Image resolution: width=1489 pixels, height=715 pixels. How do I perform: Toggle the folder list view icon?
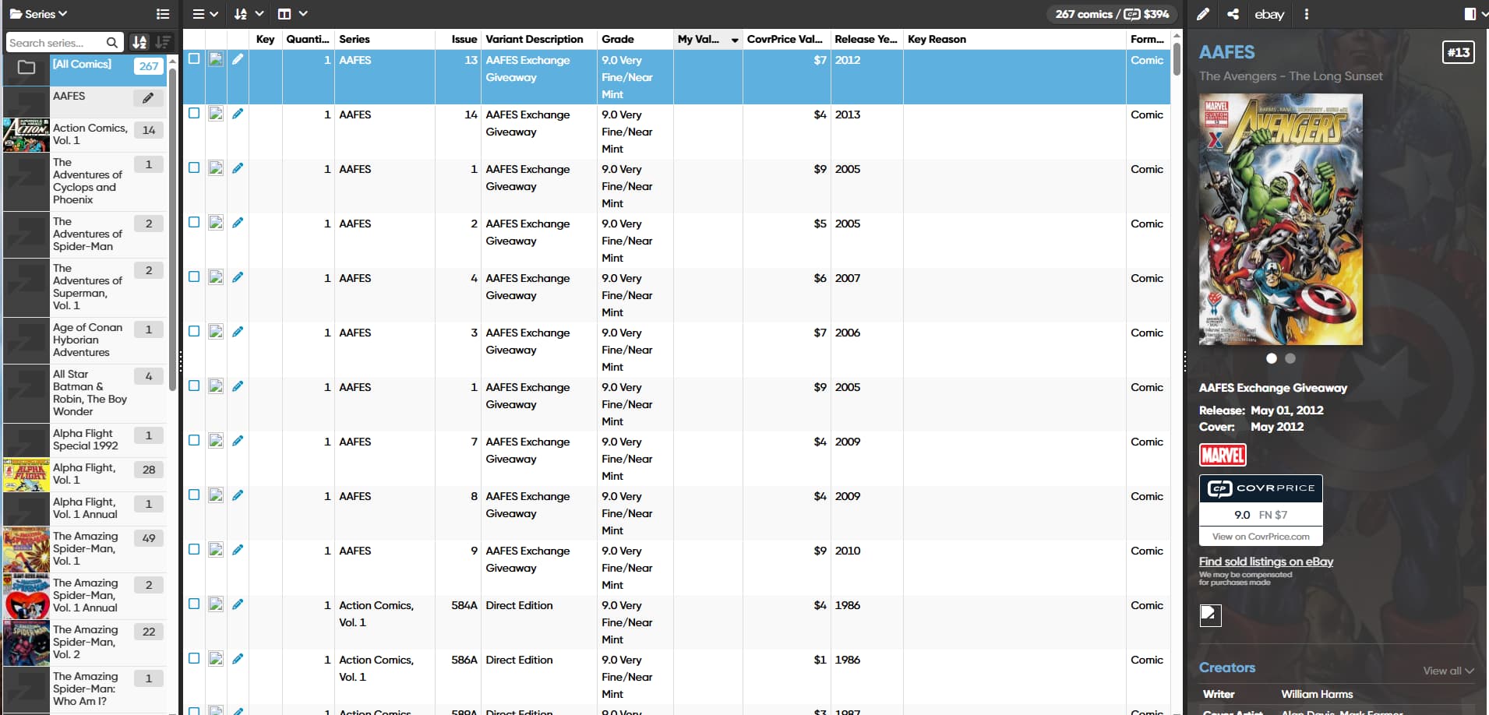tap(162, 14)
